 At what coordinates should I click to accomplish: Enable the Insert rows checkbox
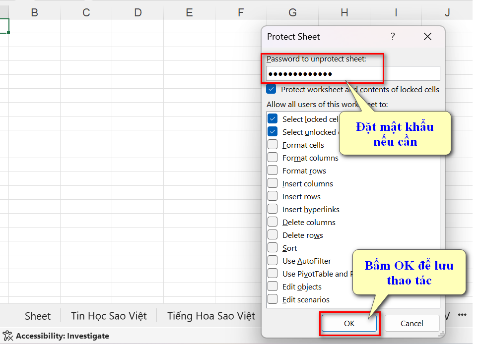[273, 196]
